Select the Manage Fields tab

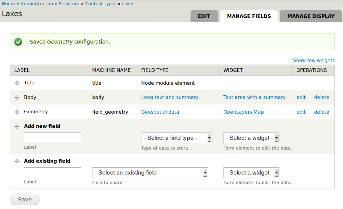click(249, 16)
